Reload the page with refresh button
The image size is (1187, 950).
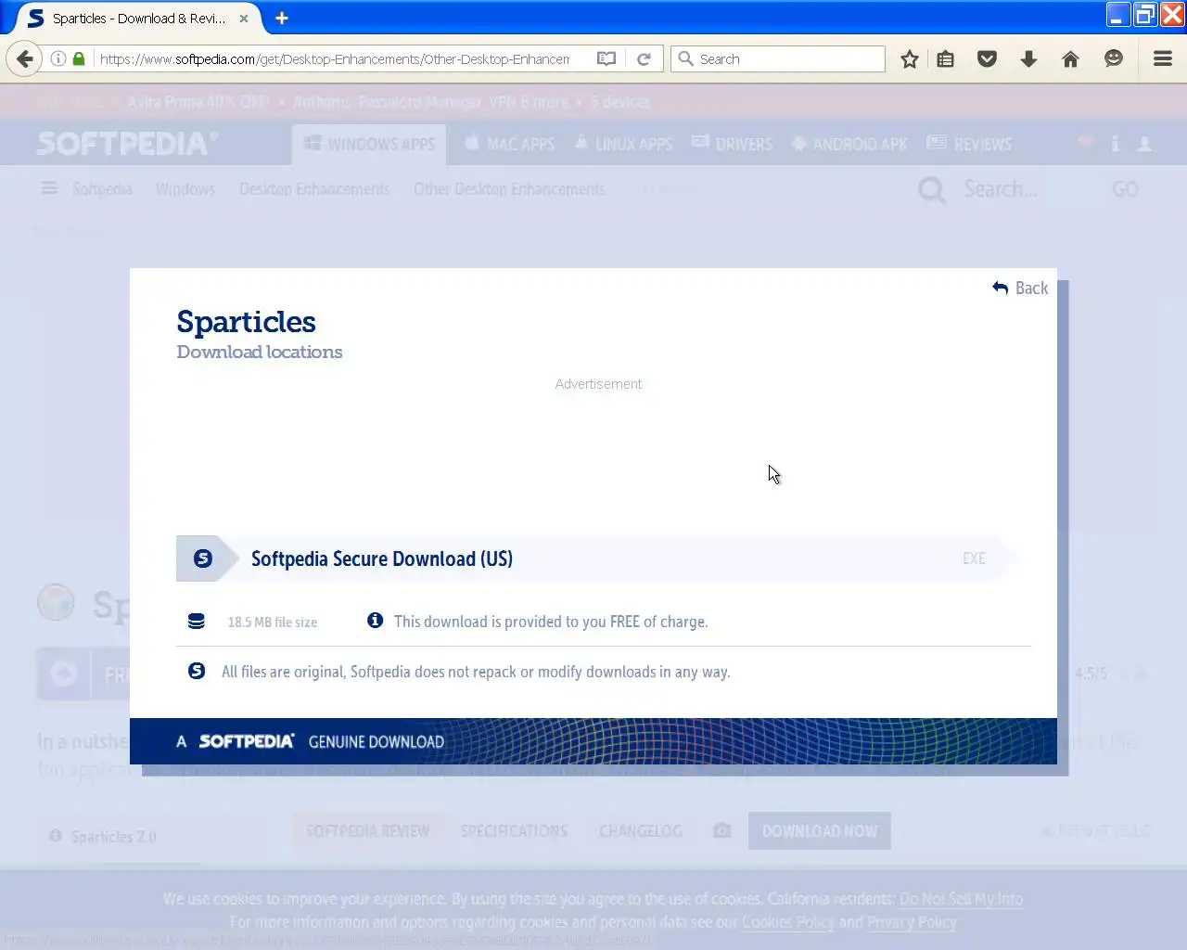644,58
